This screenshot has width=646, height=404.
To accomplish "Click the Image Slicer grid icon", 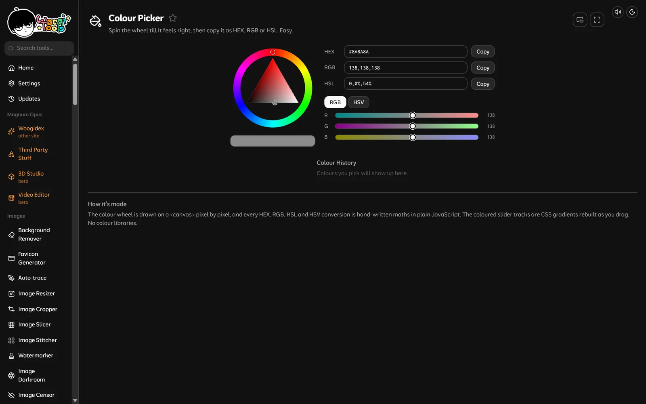I will point(11,325).
